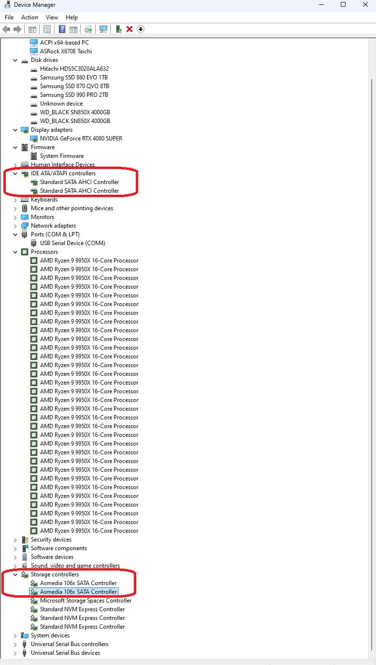Select Samsung SSD 990 PRO 2TB
Viewport: 376px width, 665px height.
pyautogui.click(x=74, y=95)
